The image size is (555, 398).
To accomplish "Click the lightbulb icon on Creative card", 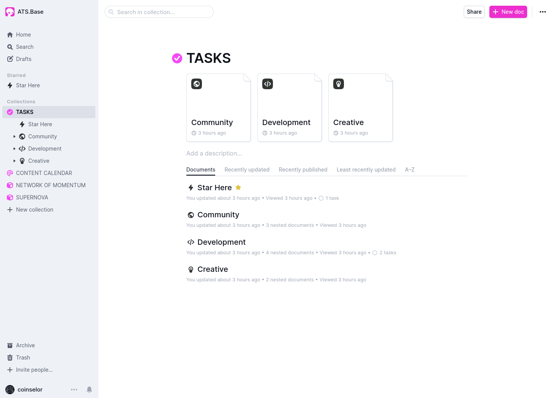I will tap(339, 84).
